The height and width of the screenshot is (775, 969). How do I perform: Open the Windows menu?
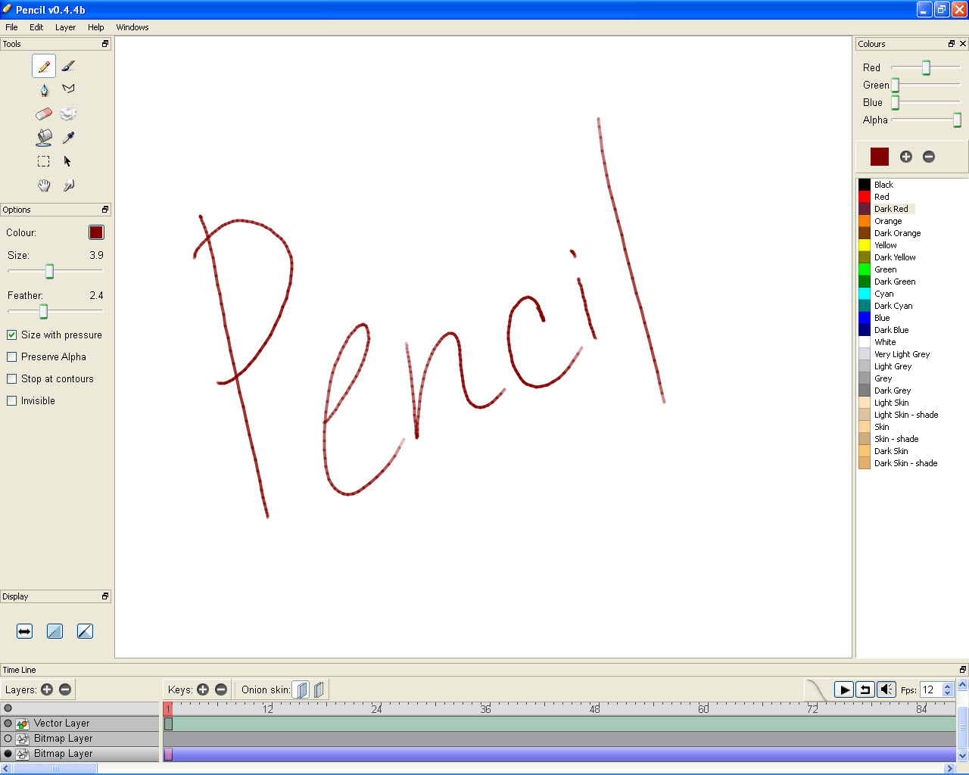pyautogui.click(x=132, y=27)
